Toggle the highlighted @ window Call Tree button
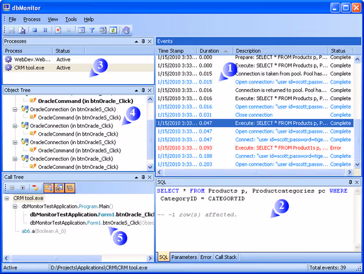Screen dimensions: 364x274 (59, 188)
